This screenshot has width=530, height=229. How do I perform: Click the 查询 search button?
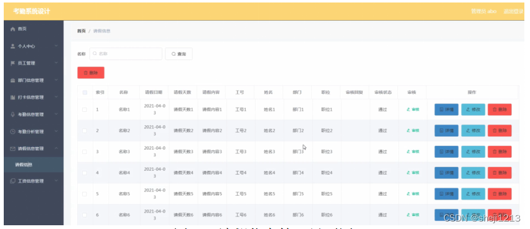point(179,54)
